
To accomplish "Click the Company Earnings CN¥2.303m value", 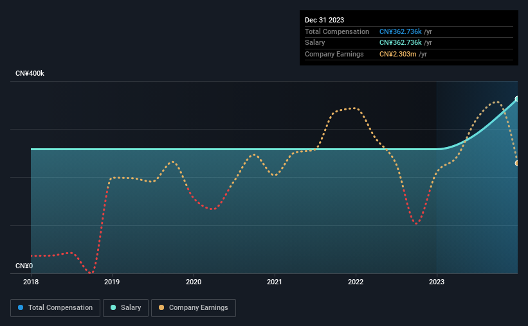I will [x=397, y=54].
